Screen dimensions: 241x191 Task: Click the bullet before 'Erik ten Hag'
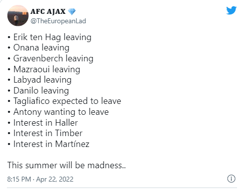click(x=9, y=38)
